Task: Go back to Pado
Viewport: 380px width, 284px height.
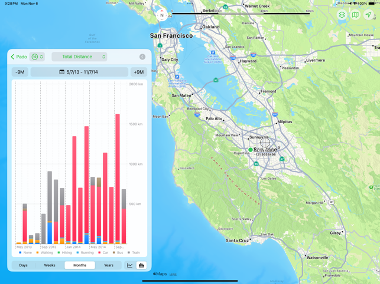Action: pyautogui.click(x=19, y=57)
